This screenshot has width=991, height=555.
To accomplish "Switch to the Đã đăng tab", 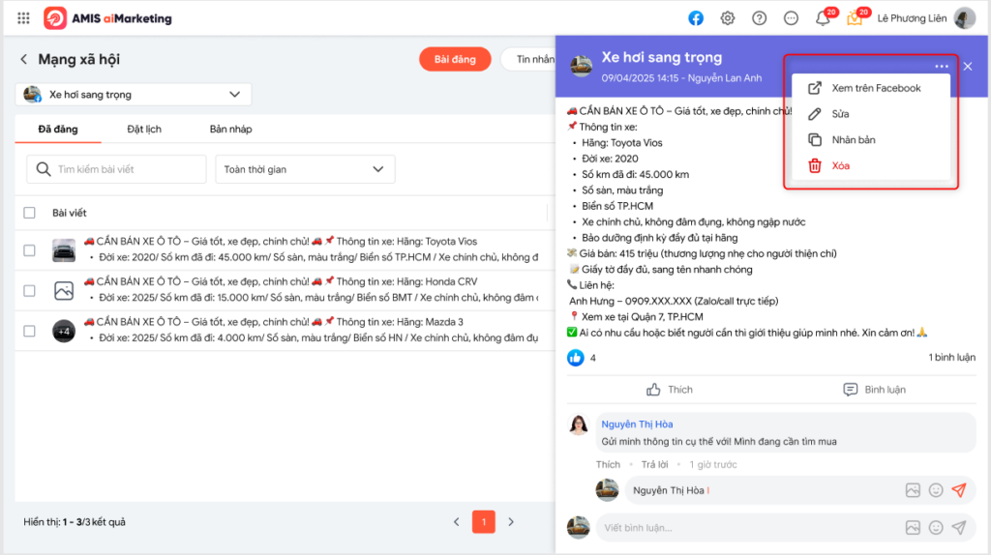I will 58,130.
